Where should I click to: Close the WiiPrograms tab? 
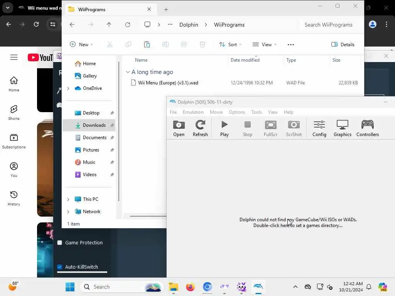tap(149, 9)
